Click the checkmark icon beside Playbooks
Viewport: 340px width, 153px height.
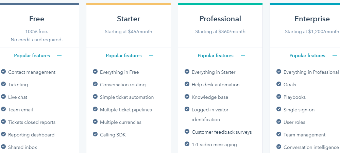pos(279,97)
